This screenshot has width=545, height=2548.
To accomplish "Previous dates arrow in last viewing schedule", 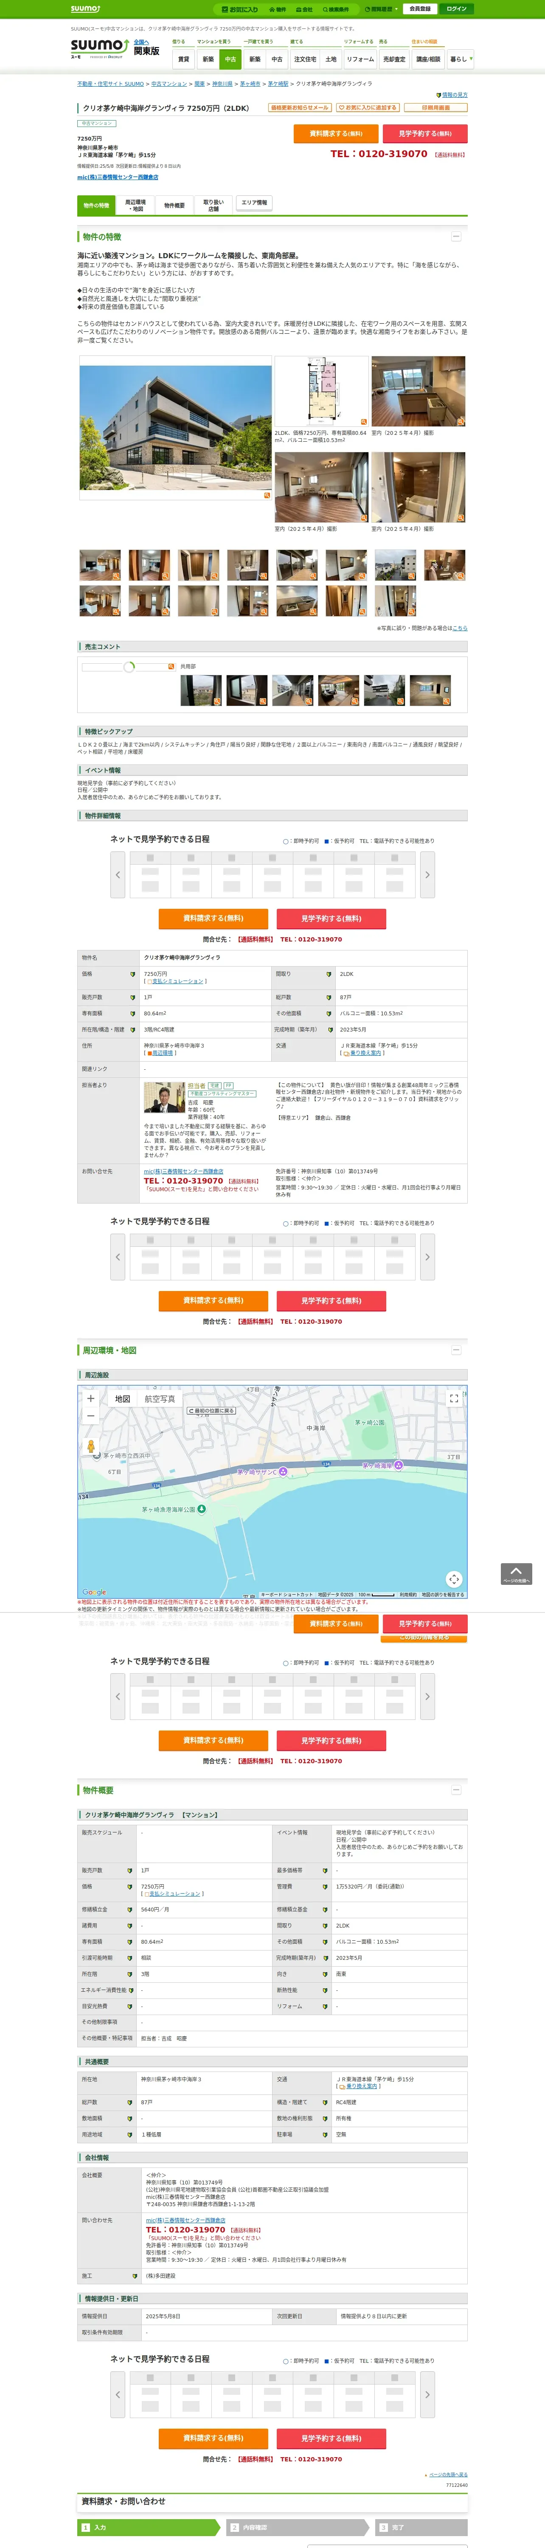I will point(118,2394).
